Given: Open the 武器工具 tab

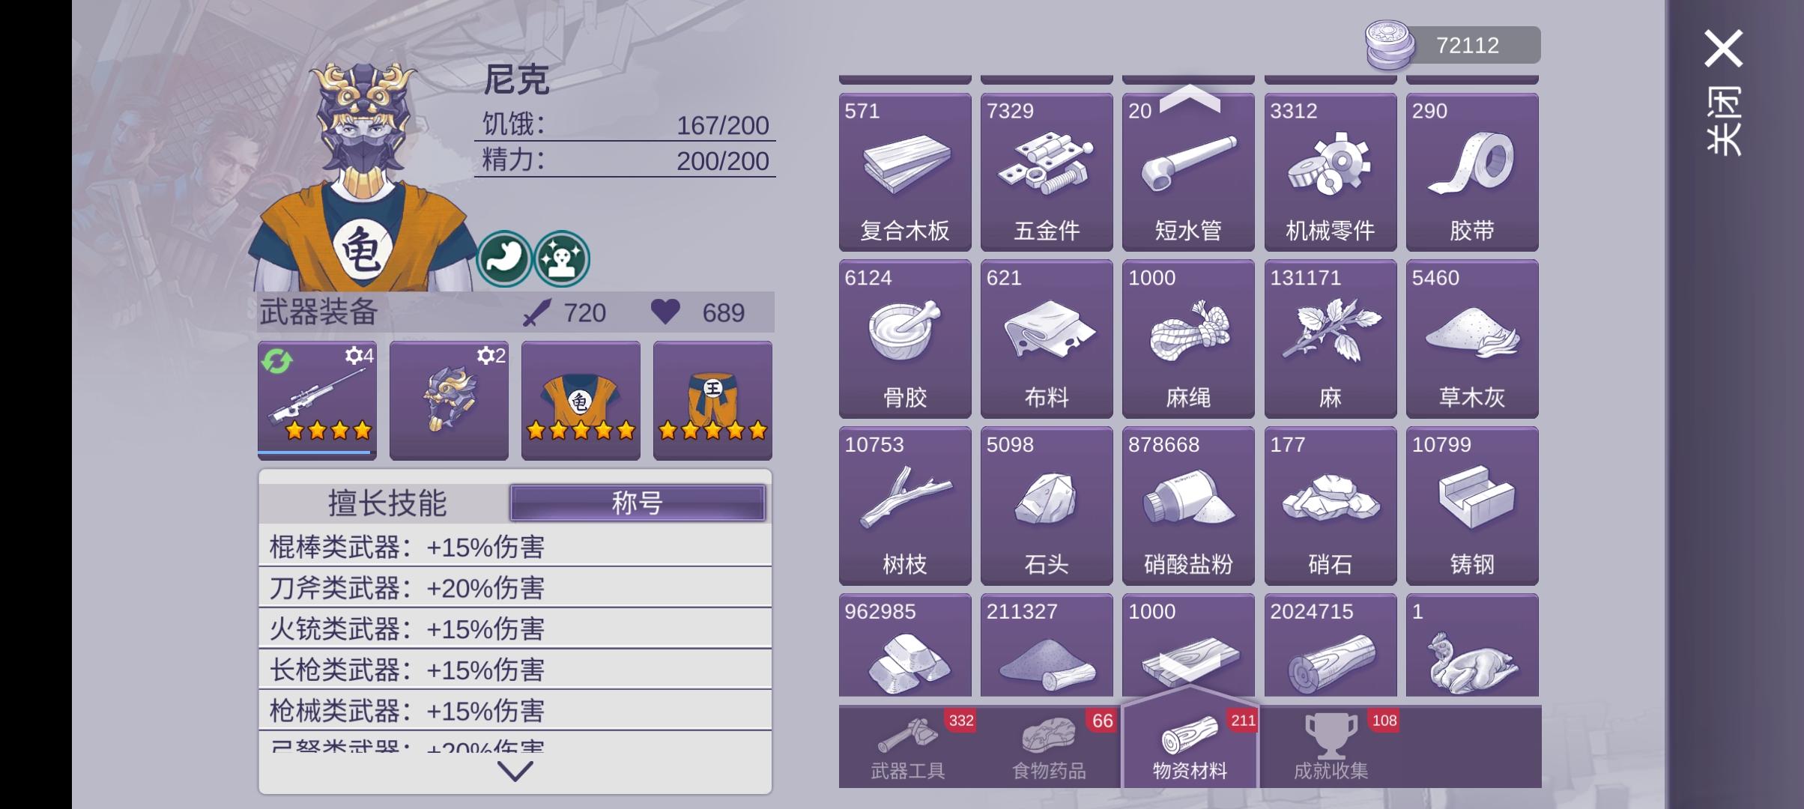Looking at the screenshot, I should coord(908,747).
